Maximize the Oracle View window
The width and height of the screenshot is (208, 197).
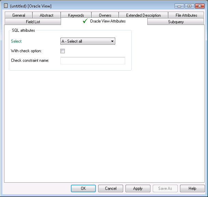(x=189, y=6)
